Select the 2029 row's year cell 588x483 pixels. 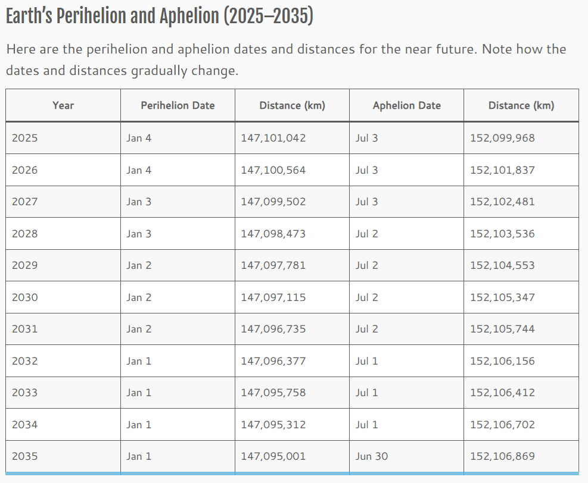(x=25, y=265)
